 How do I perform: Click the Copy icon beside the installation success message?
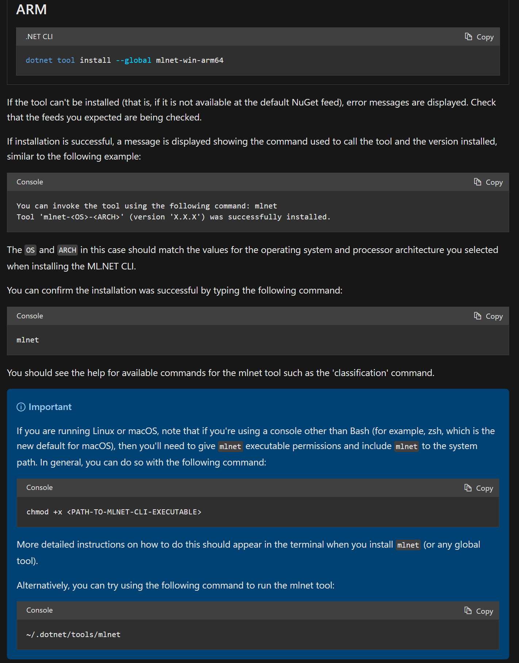pyautogui.click(x=478, y=182)
